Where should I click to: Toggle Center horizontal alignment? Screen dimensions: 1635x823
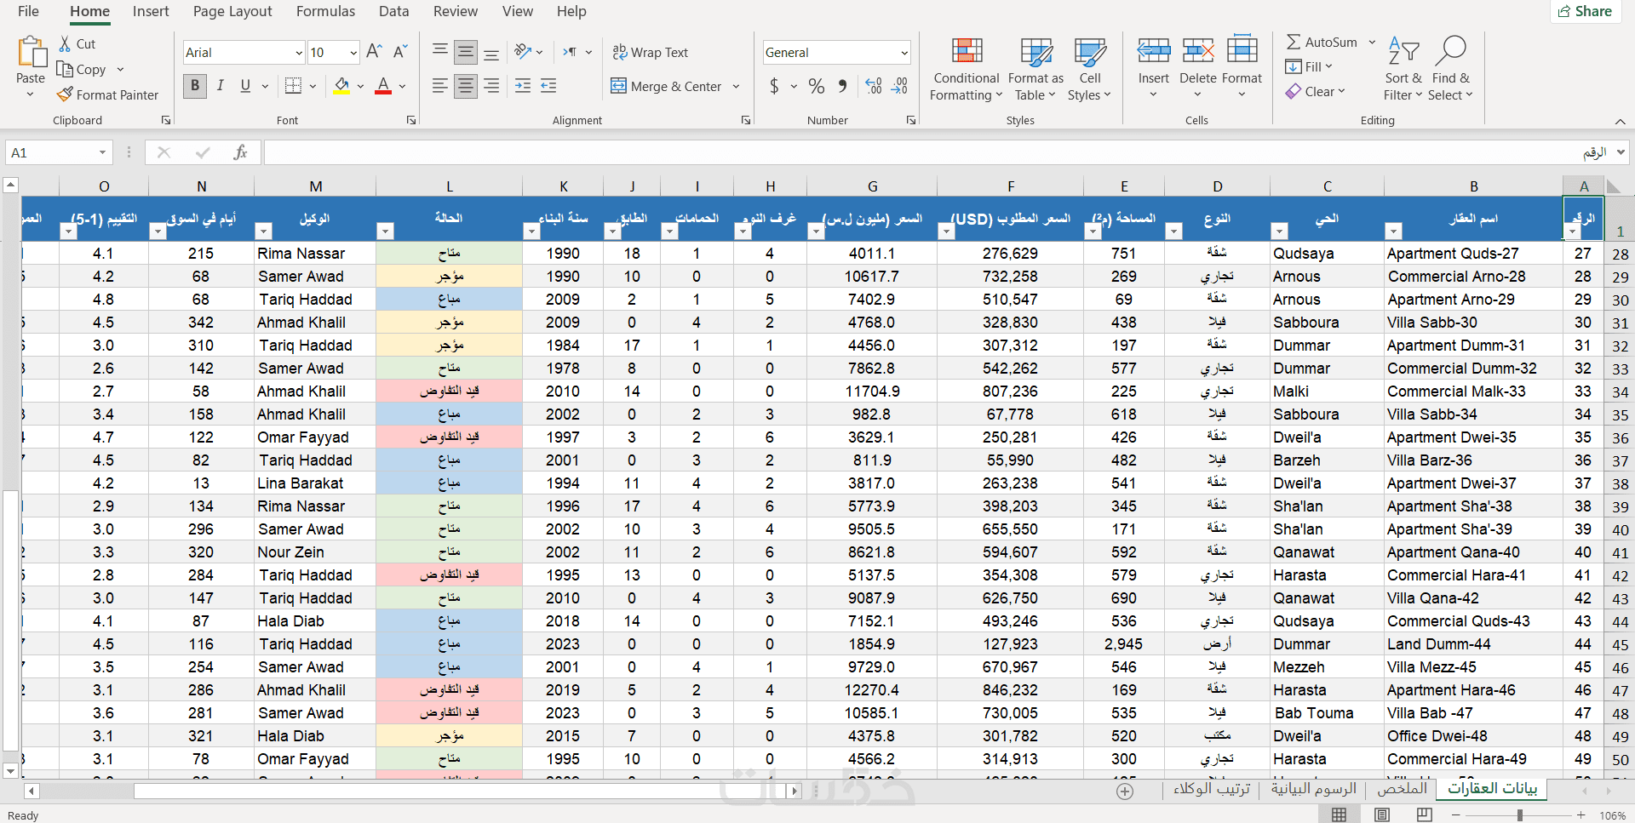[466, 86]
